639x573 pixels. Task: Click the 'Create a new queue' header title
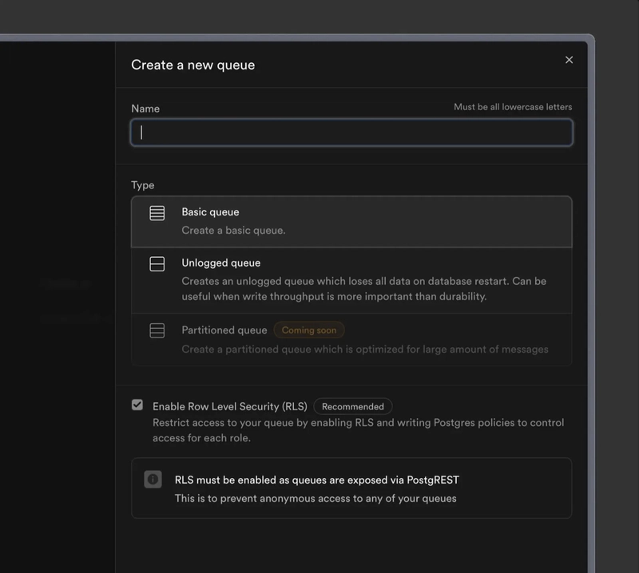[193, 65]
